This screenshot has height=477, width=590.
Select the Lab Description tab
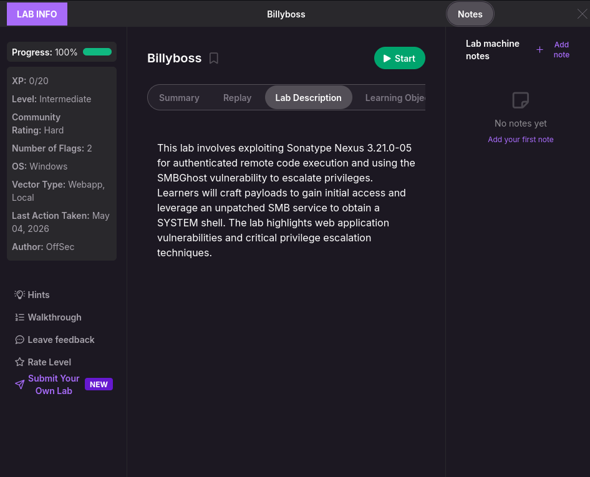click(309, 98)
